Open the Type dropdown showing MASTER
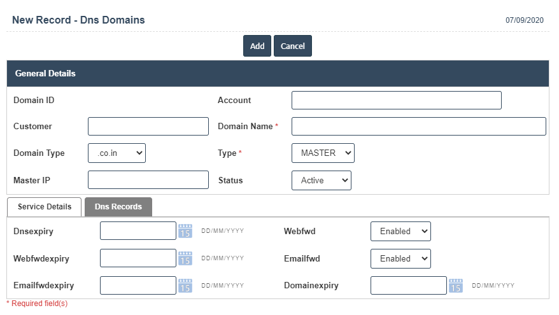Viewport: 559px width, 315px height. [323, 153]
